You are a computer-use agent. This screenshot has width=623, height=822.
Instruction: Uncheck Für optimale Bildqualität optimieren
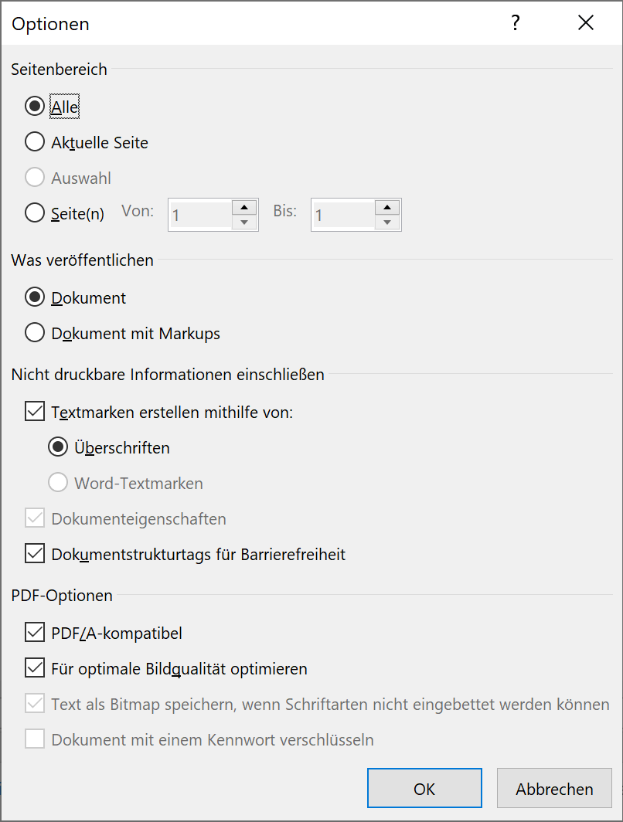click(x=35, y=668)
